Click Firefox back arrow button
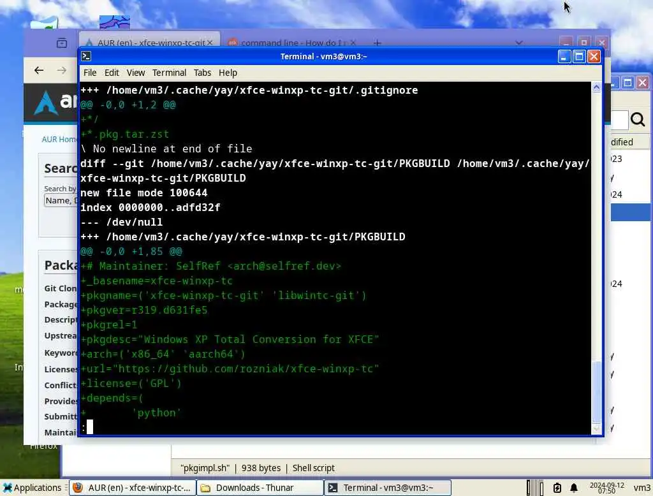653x496 pixels. 39,70
